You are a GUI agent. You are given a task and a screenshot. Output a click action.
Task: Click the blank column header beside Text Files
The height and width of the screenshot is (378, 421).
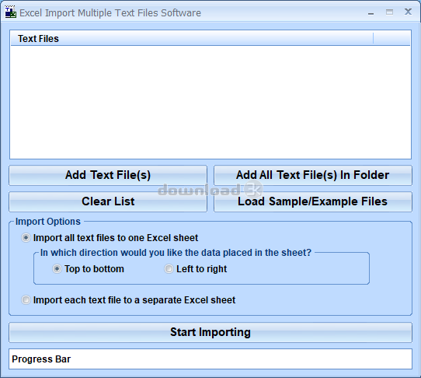point(391,38)
